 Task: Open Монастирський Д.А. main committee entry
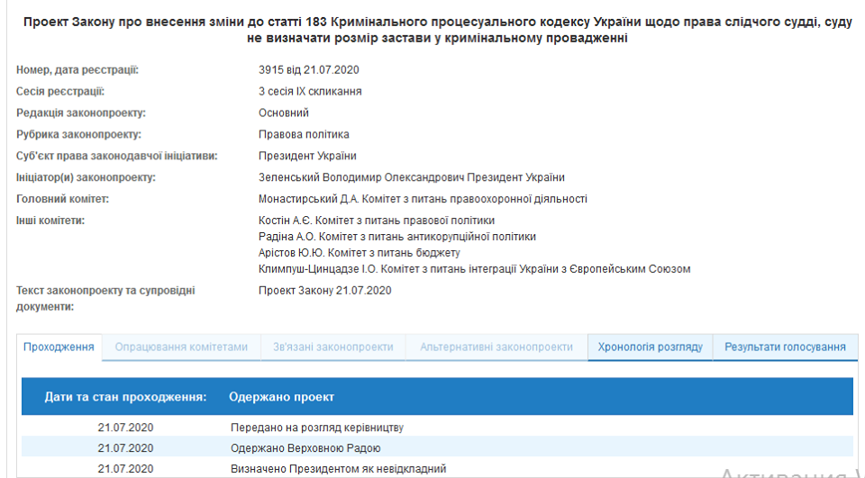tap(423, 199)
